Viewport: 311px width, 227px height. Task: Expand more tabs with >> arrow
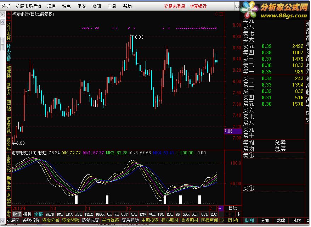(222, 220)
